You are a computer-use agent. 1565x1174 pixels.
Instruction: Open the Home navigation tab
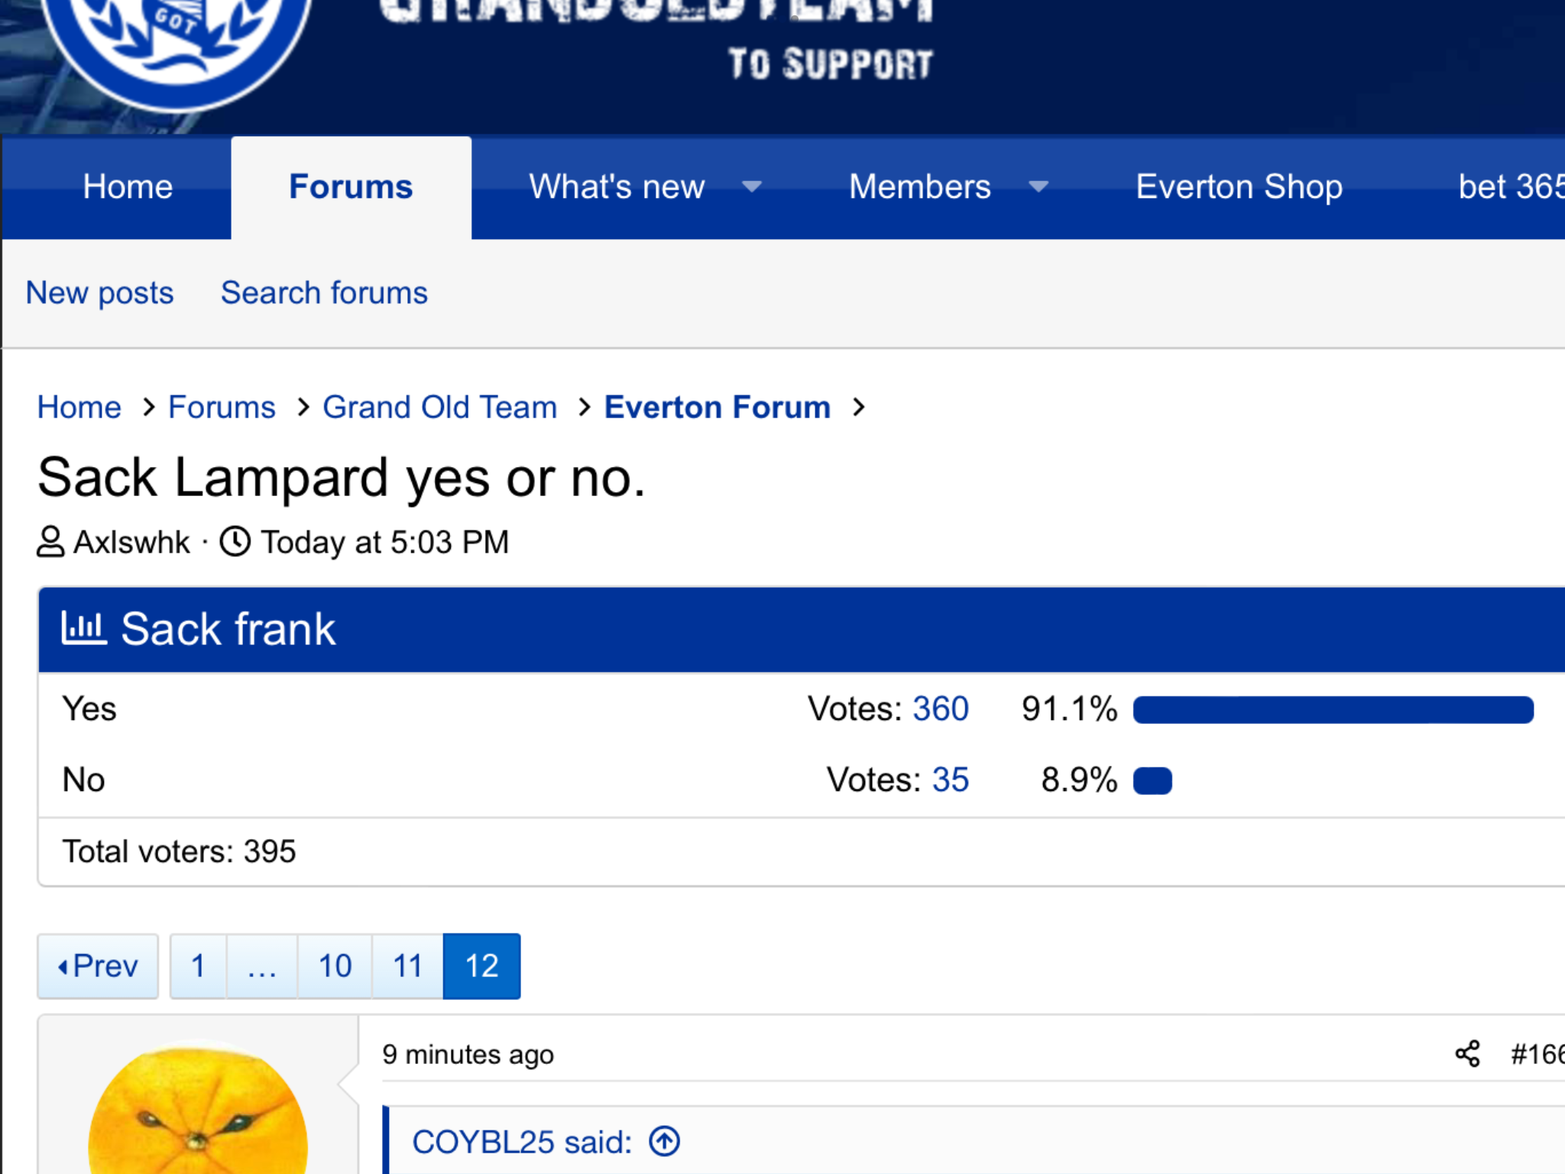128,187
